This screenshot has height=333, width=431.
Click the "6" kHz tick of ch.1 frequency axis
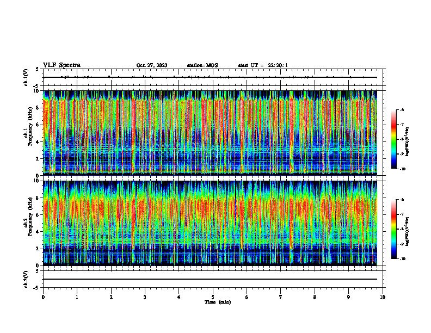click(38, 125)
